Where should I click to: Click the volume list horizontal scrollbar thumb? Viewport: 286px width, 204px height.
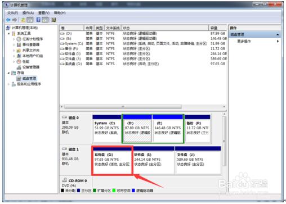(x=123, y=107)
